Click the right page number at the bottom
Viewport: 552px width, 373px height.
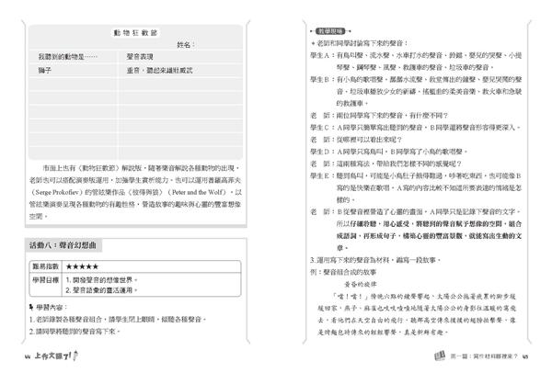[x=525, y=356]
